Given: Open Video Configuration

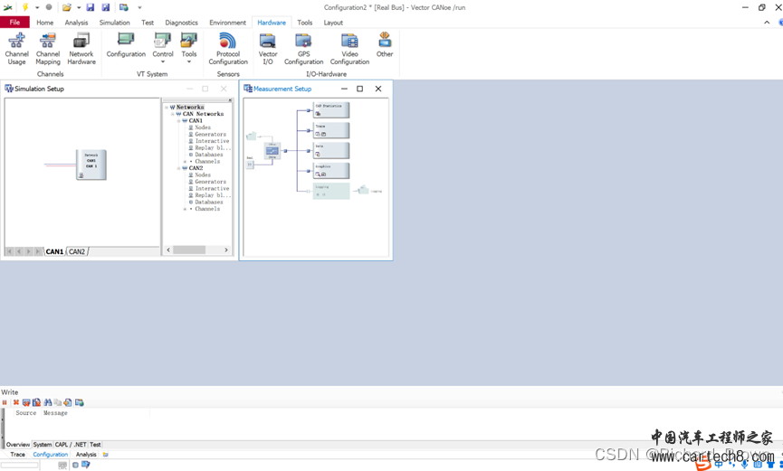Looking at the screenshot, I should (349, 49).
